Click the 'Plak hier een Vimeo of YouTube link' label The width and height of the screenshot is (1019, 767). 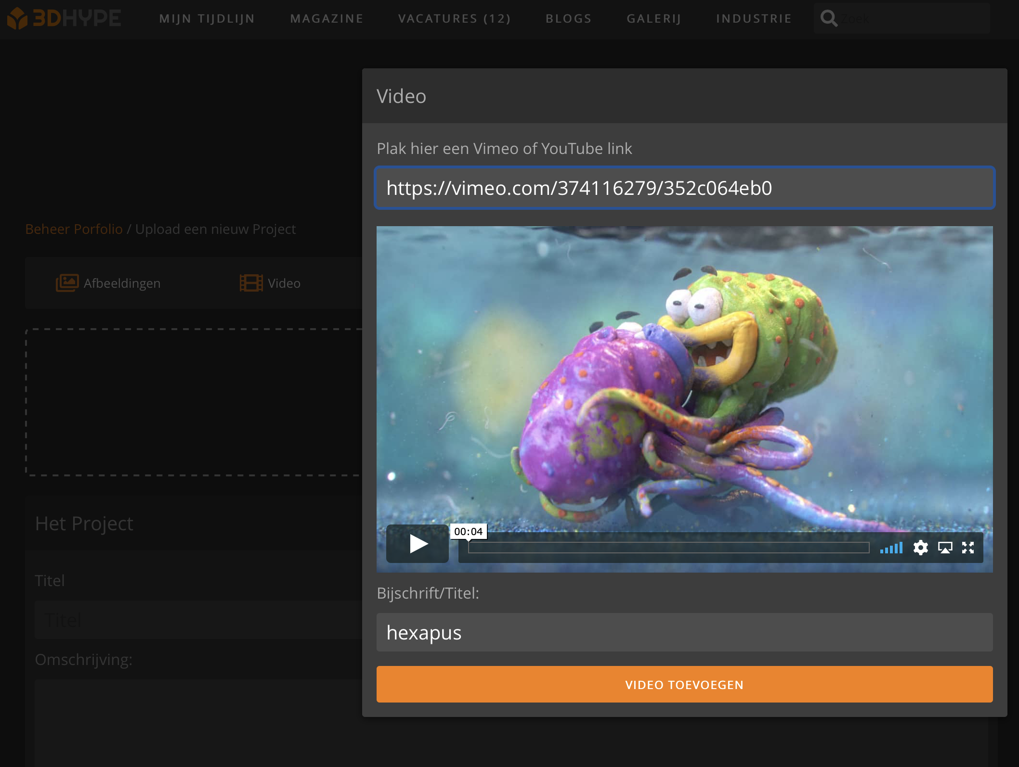point(504,149)
